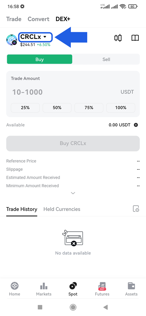Open the Held Currencies tab
146x316 pixels.
point(62,209)
